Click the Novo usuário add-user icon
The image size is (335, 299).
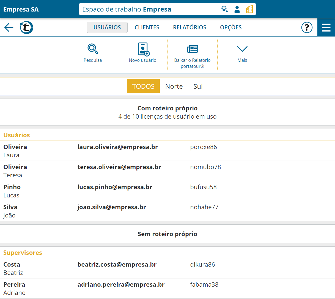tap(143, 49)
